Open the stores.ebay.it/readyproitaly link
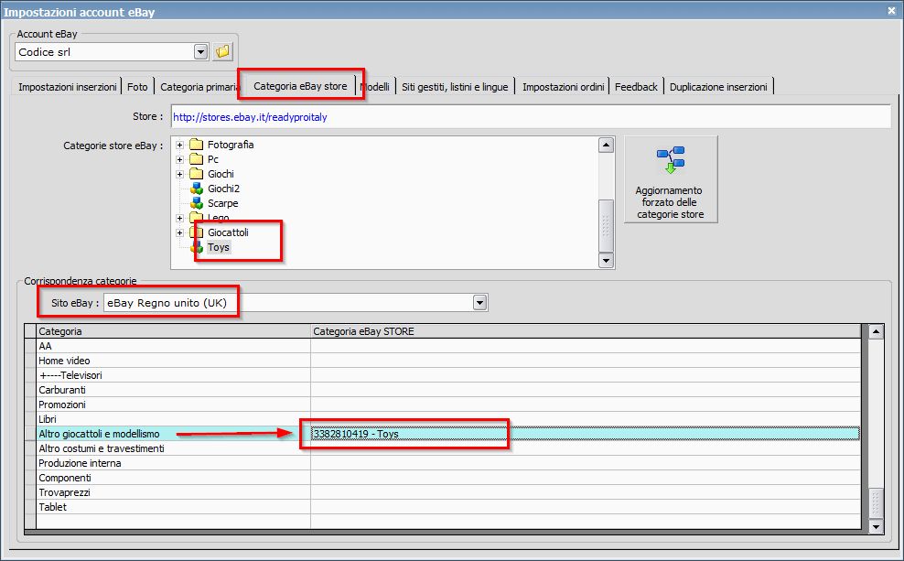Screen dimensions: 904x561 coord(250,117)
